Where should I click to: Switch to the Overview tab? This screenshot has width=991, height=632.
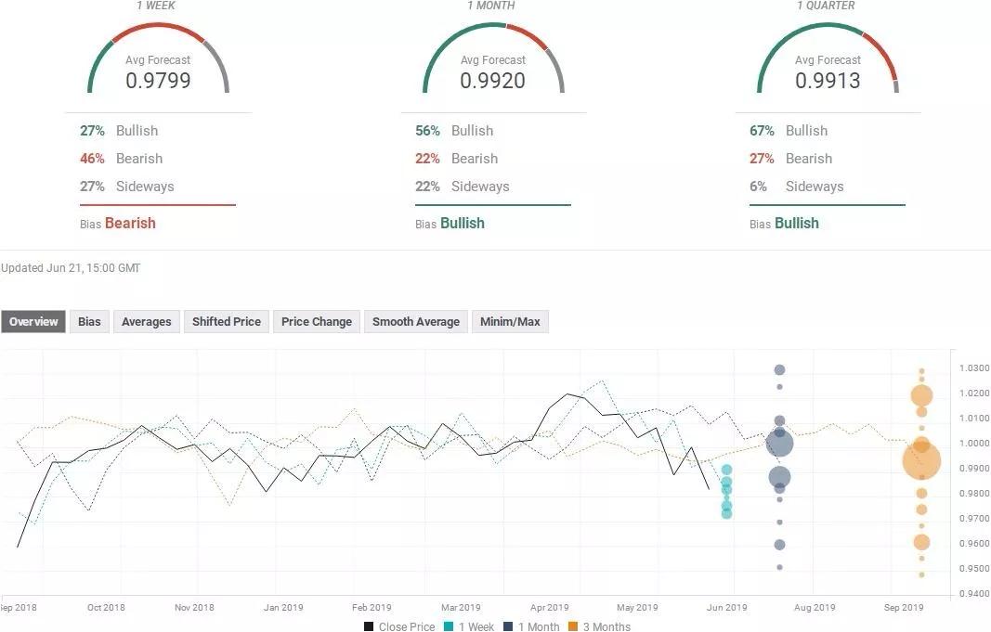(x=33, y=322)
